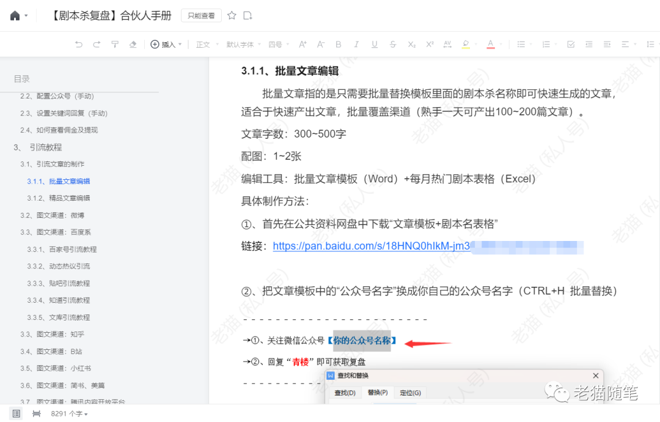The width and height of the screenshot is (660, 422).
Task: Pick the yellow highlight color
Action: pos(466,44)
